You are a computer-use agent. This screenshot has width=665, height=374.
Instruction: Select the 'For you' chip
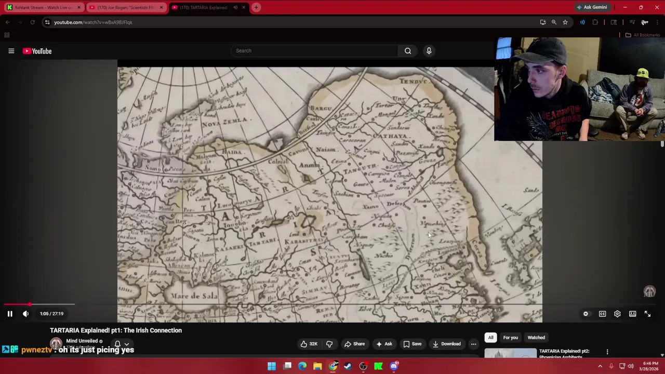point(510,338)
